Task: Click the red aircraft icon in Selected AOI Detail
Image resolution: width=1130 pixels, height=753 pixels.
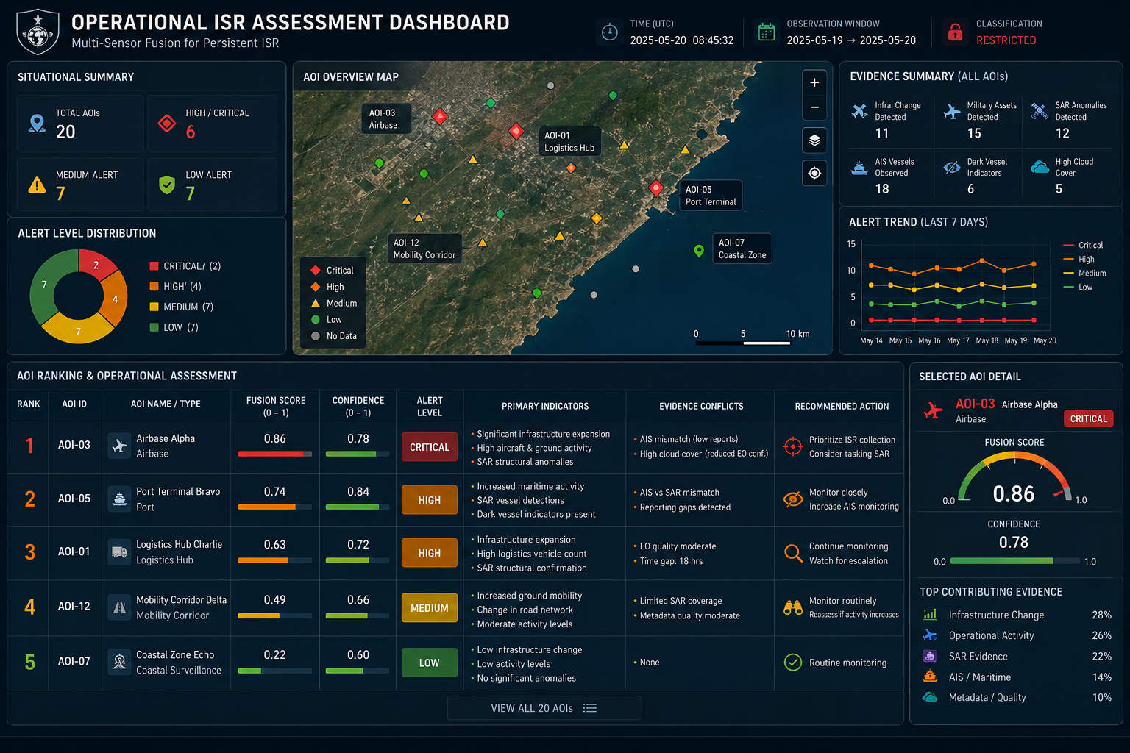Action: pyautogui.click(x=933, y=410)
